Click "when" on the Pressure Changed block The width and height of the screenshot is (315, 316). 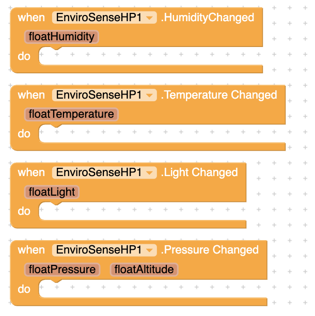click(x=31, y=250)
